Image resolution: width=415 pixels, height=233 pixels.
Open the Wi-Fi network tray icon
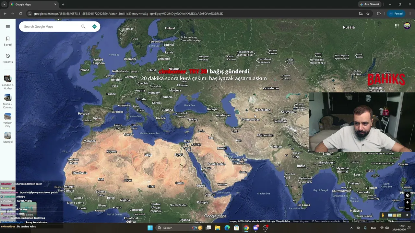click(381, 228)
